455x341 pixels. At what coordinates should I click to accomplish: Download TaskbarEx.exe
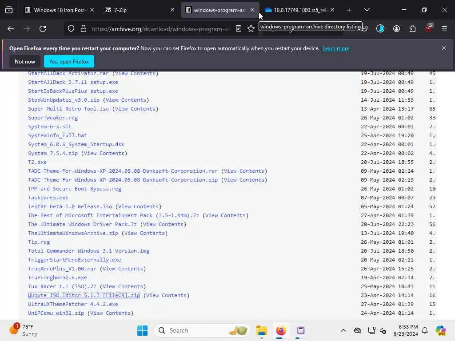[48, 198]
